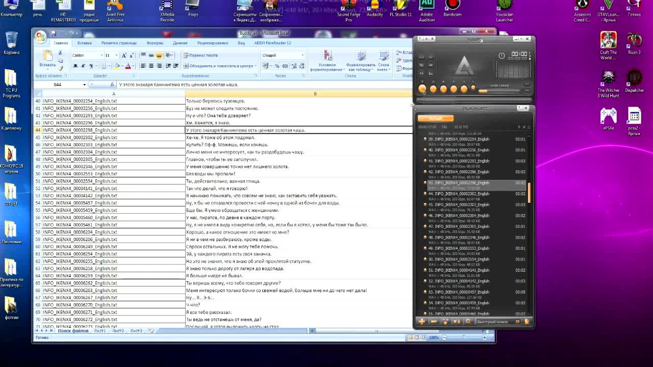
Task: Click the AIMP add files plus icon
Action: pos(422,322)
